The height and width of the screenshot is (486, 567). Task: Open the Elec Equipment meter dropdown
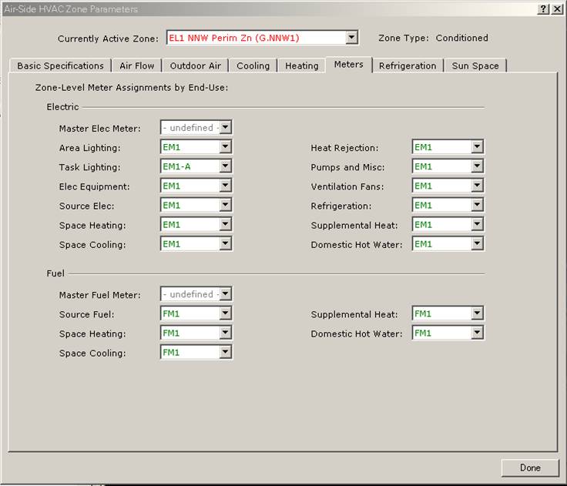point(225,186)
